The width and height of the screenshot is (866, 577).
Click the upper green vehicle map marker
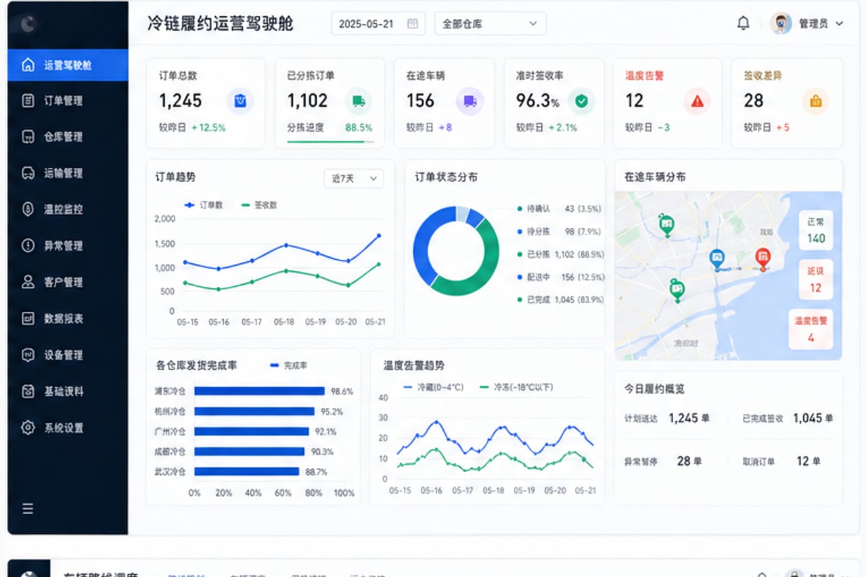click(666, 225)
